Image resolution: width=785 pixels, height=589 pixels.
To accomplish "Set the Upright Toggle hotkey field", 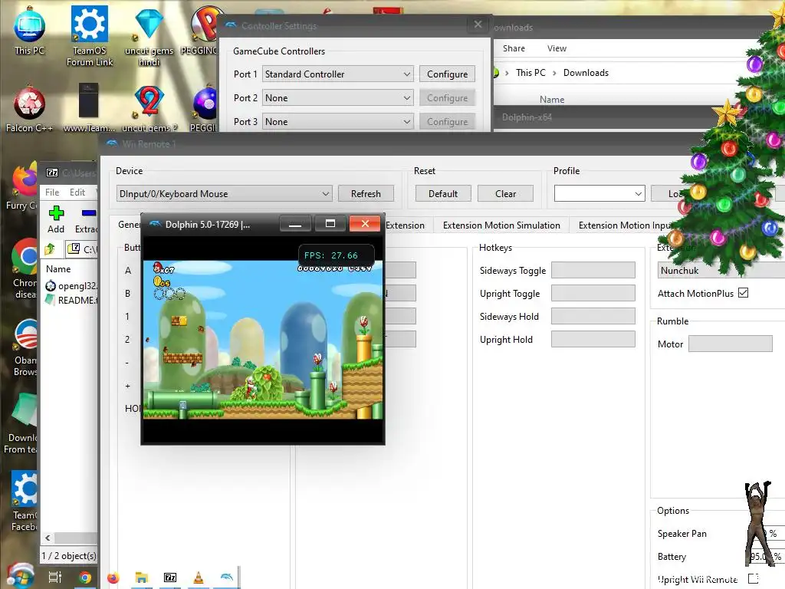I will tap(593, 293).
